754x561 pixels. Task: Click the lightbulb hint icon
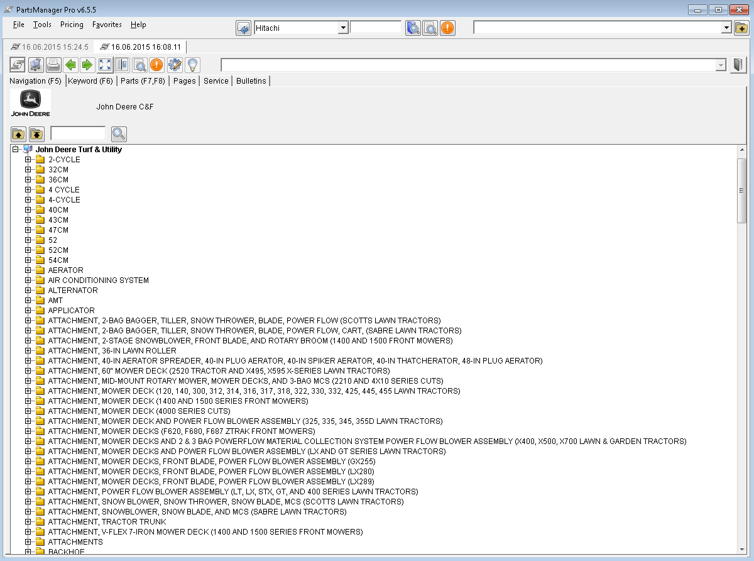(x=192, y=65)
